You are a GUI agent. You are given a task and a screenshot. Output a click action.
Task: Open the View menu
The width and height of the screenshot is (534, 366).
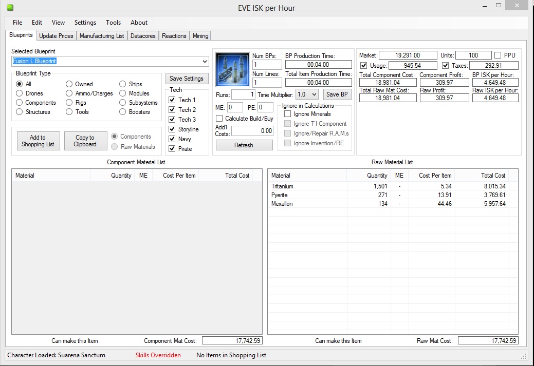pos(58,23)
